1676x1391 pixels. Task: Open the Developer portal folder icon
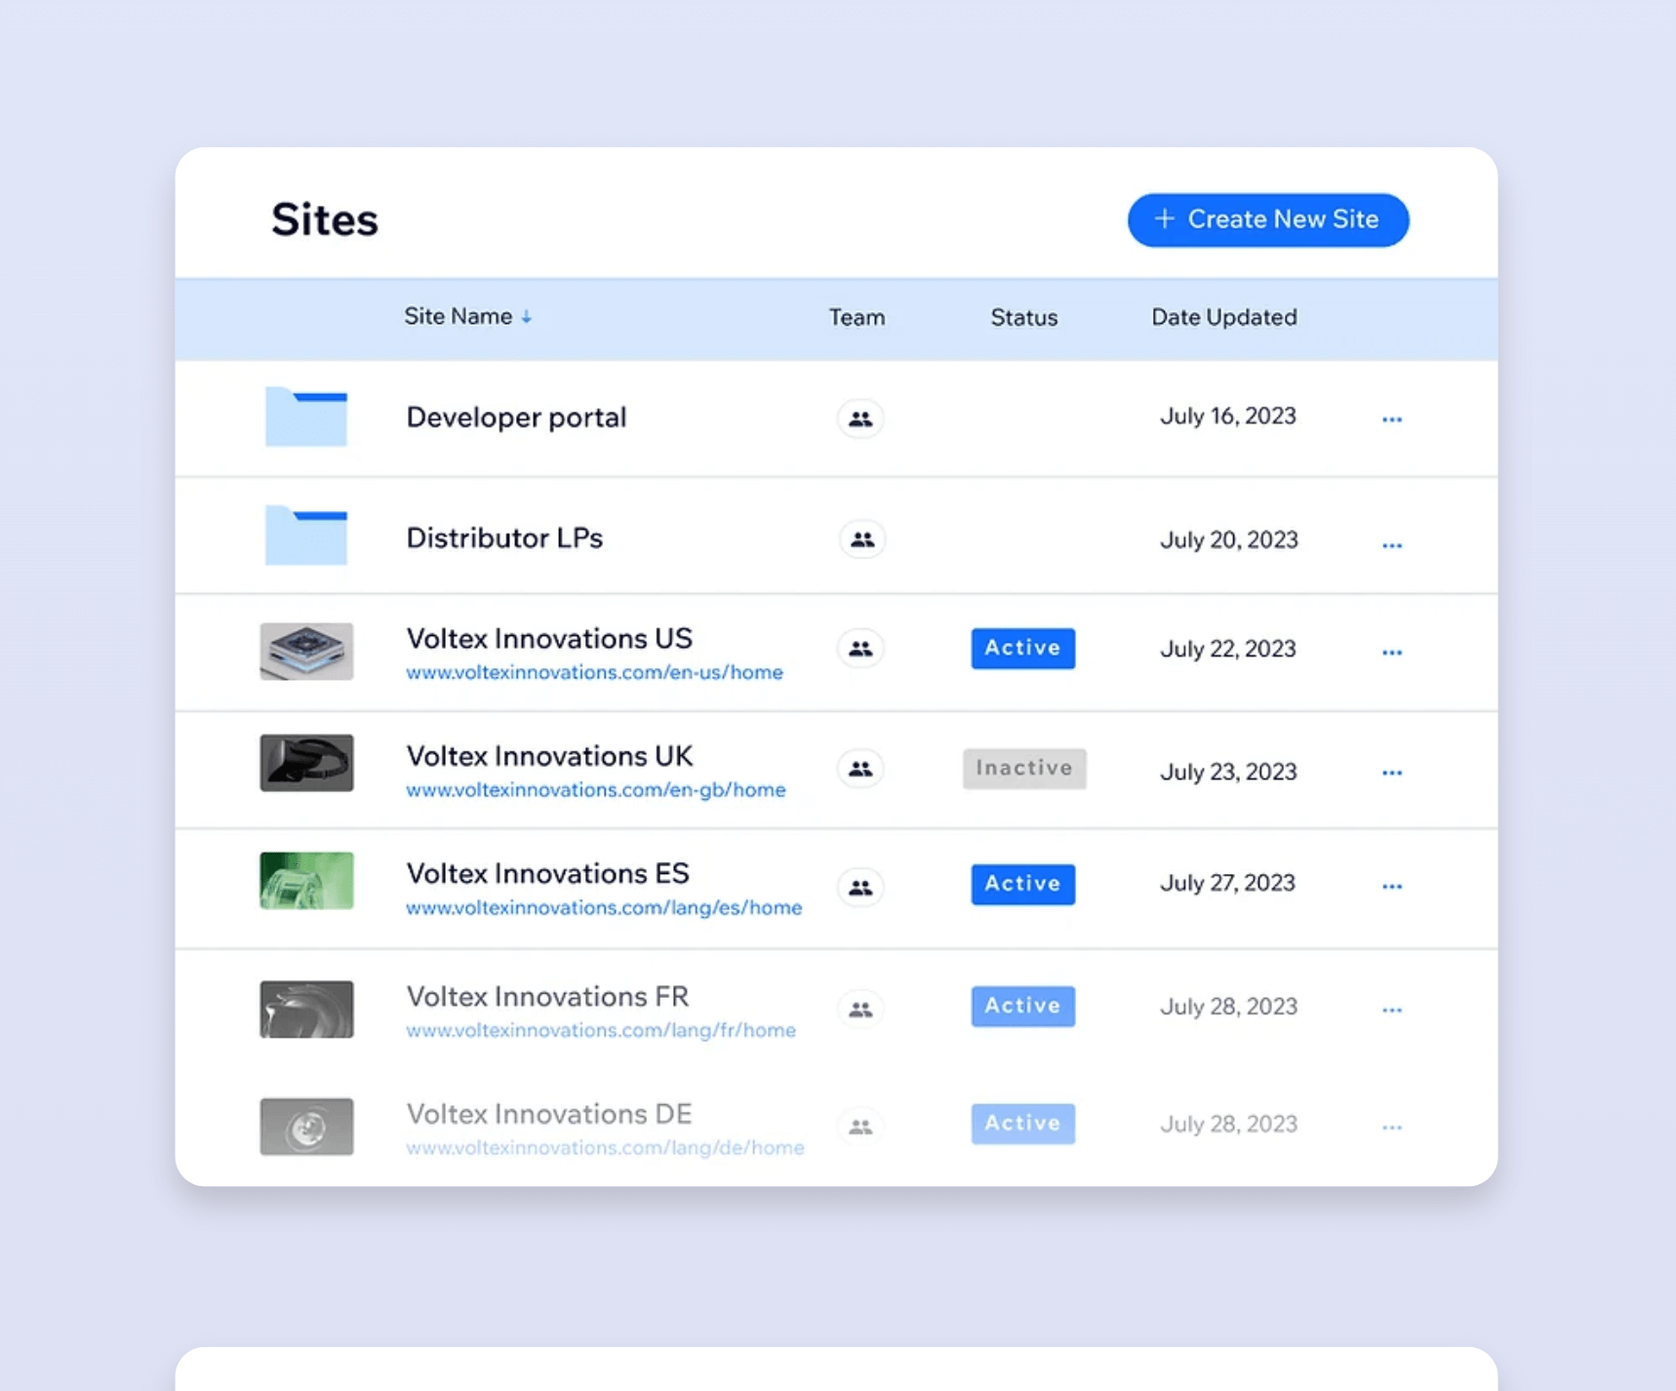[306, 417]
